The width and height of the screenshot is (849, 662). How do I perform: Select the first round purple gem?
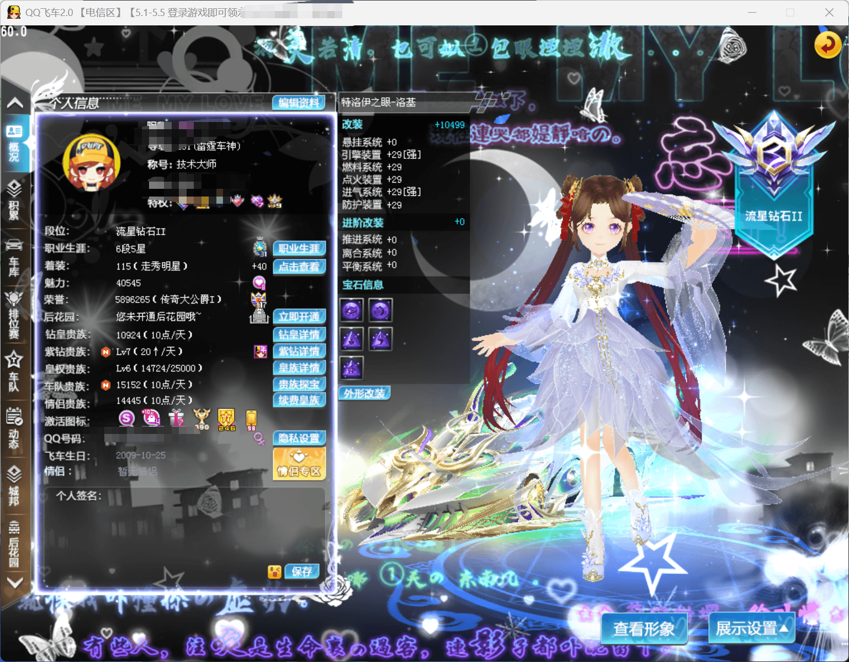(x=352, y=311)
